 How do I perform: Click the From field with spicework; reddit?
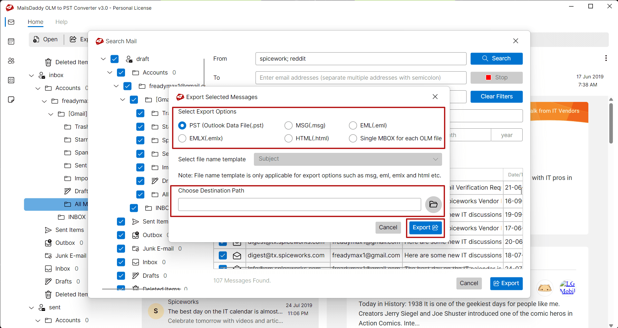point(361,59)
